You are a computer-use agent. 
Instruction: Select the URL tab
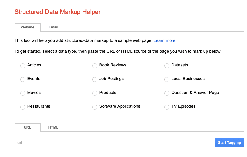[x=28, y=127]
